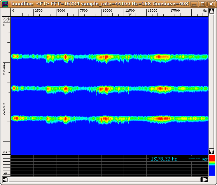Image resolution: width=217 pixels, height=185 pixels.
Task: Click the ms delta readout in spectrum
Action: tap(198, 159)
